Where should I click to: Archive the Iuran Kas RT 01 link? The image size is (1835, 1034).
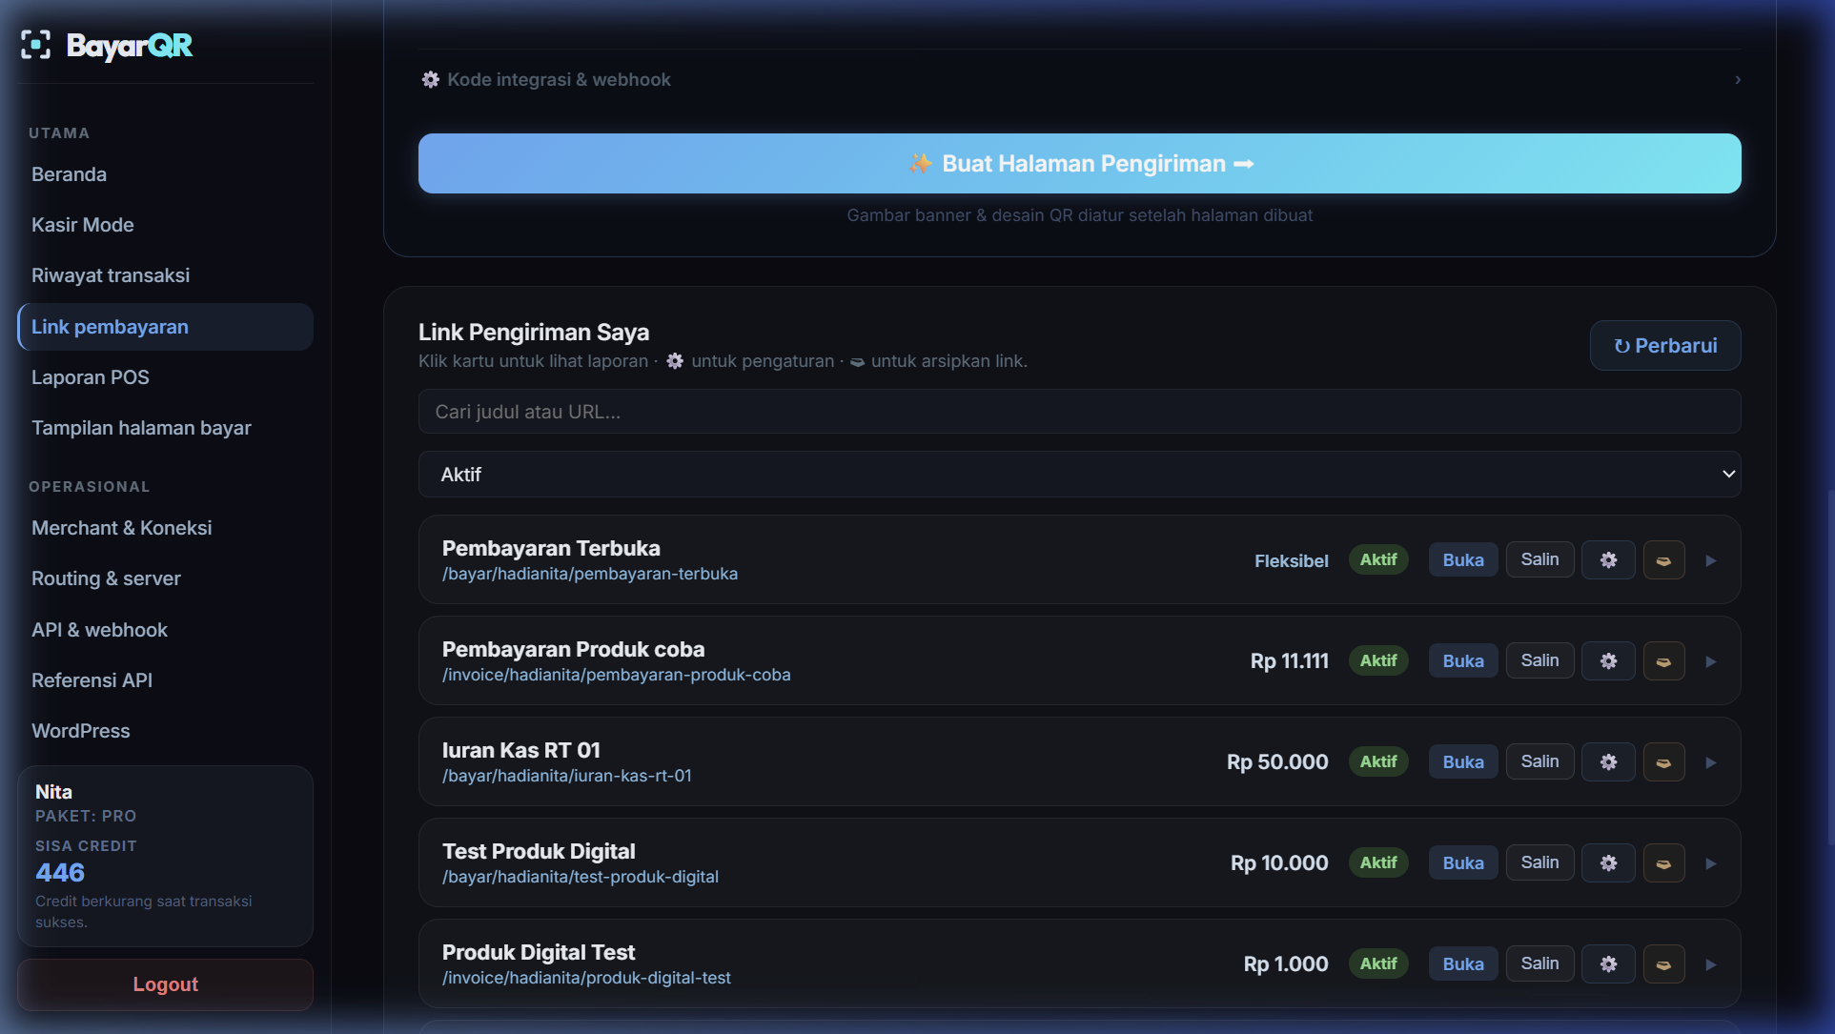tap(1663, 762)
